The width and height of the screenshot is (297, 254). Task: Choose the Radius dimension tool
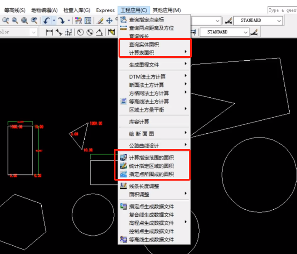[x=80, y=33]
